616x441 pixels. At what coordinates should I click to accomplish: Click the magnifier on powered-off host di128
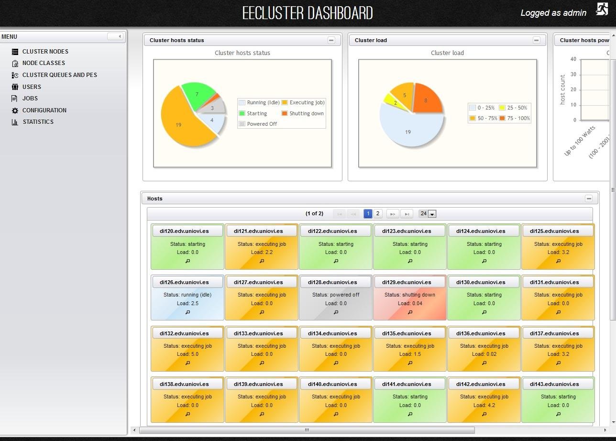pos(335,312)
